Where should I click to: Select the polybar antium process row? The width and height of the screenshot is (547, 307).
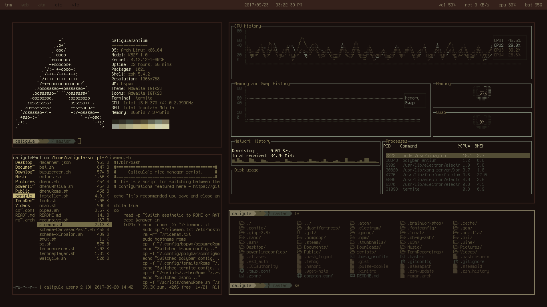tap(458, 160)
